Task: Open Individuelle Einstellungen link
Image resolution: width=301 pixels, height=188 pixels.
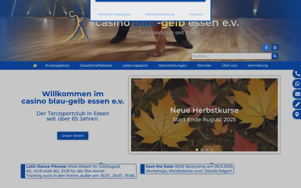Action: coord(114,15)
